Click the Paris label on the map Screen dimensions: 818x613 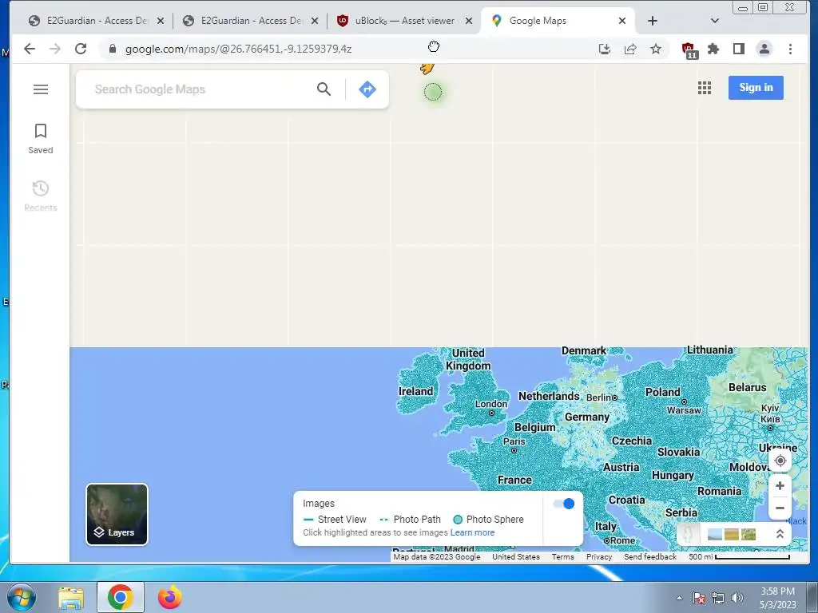514,441
